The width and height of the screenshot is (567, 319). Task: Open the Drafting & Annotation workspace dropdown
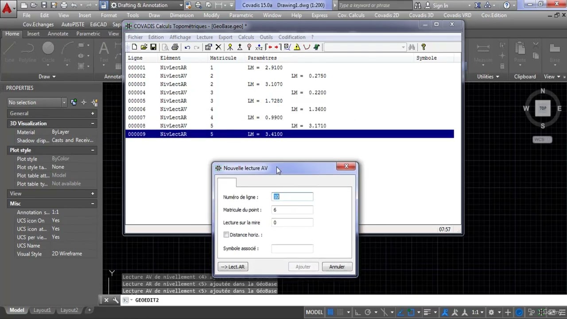pos(181,5)
